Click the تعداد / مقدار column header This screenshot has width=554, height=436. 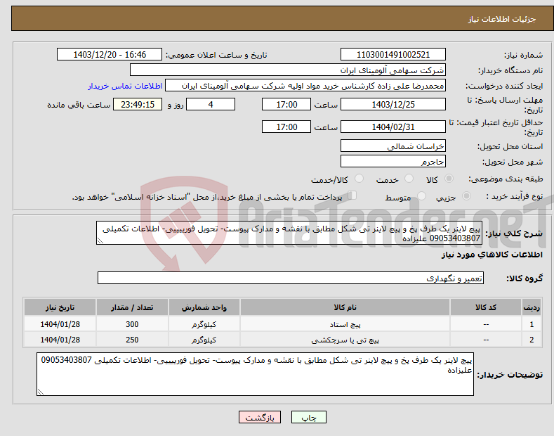[x=132, y=307]
